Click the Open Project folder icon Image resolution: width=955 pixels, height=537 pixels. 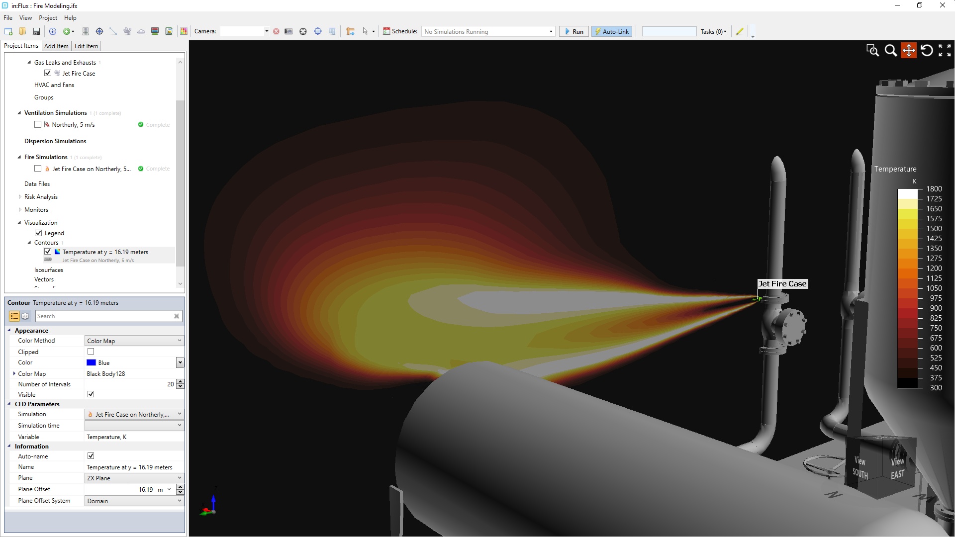click(x=22, y=31)
